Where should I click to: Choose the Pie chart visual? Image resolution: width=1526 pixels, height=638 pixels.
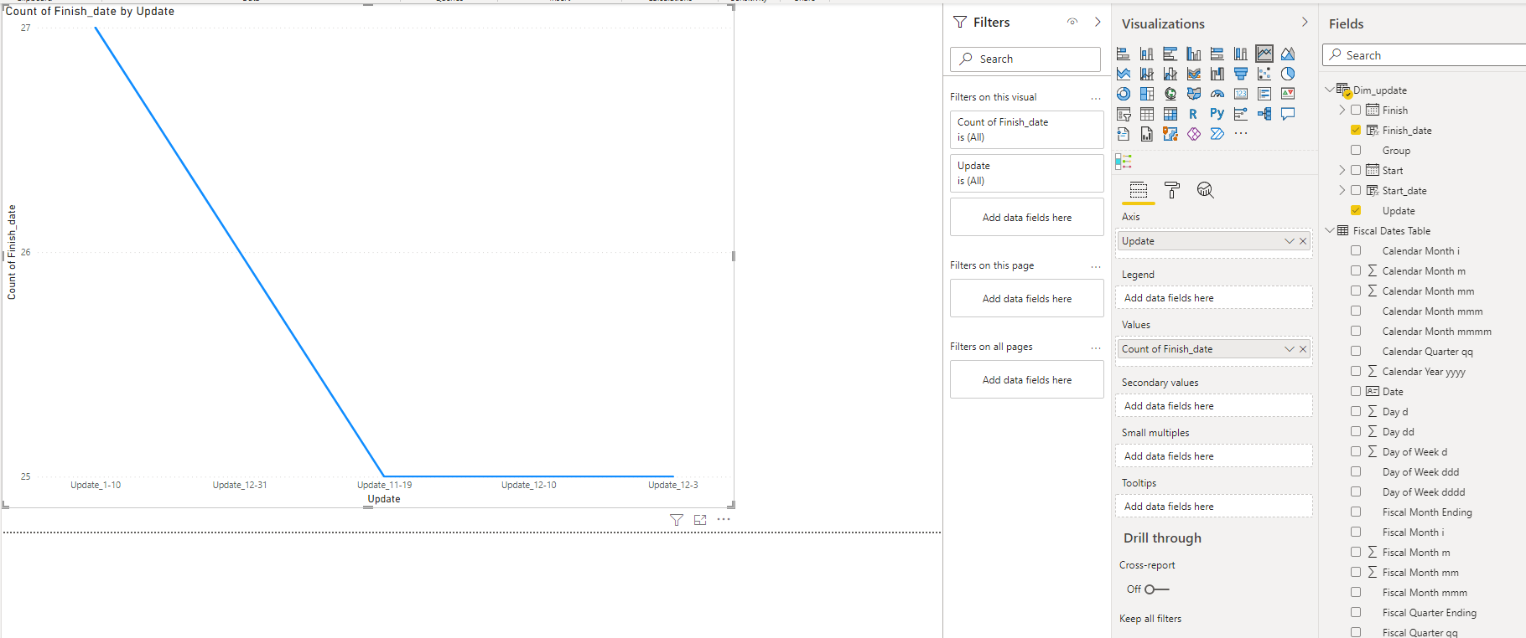(1288, 74)
